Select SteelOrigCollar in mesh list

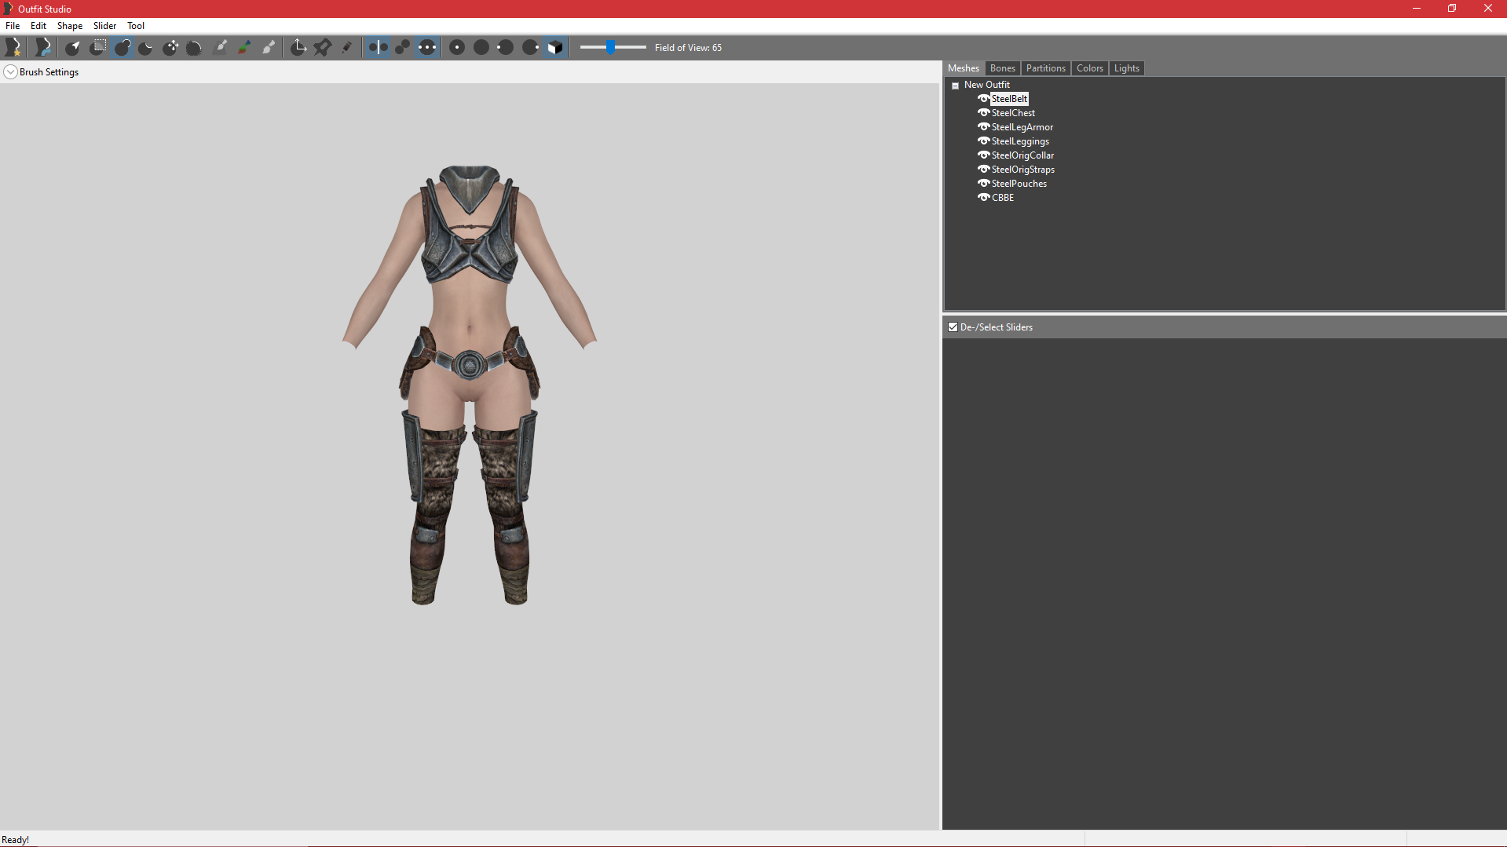click(1022, 155)
